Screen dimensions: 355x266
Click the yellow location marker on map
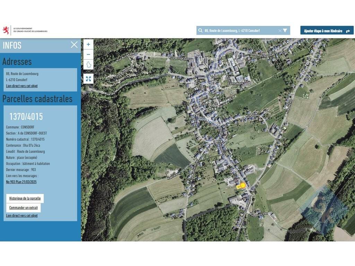pos(243,185)
